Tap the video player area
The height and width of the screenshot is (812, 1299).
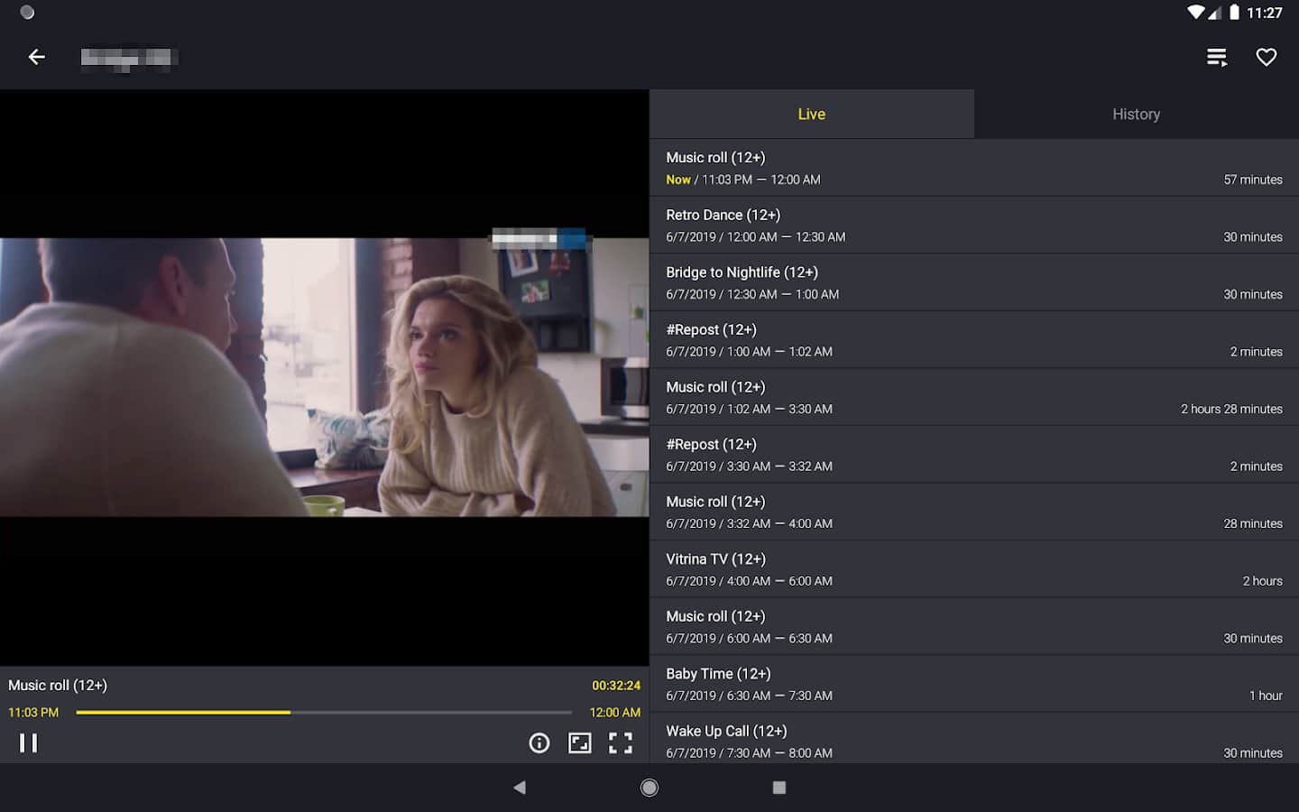click(324, 377)
